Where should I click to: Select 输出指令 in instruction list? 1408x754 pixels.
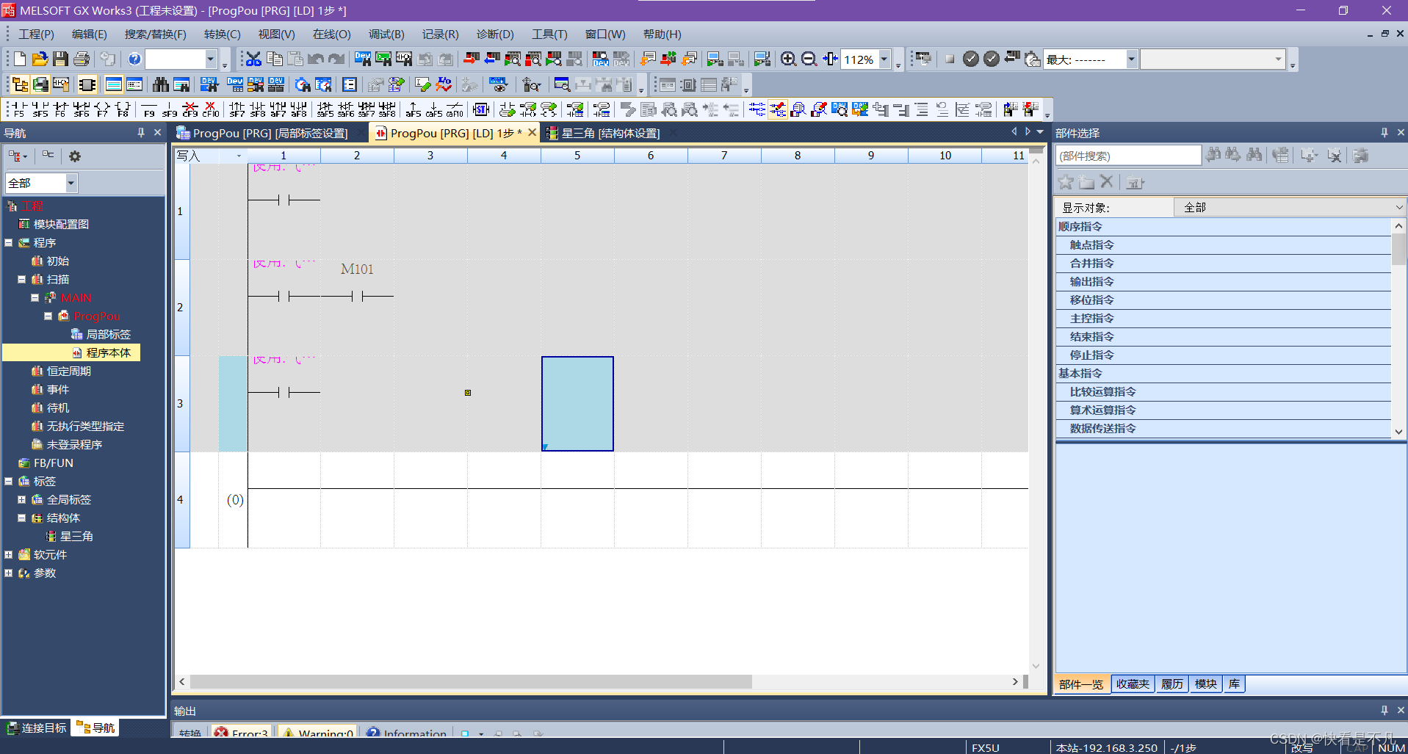[1091, 282]
